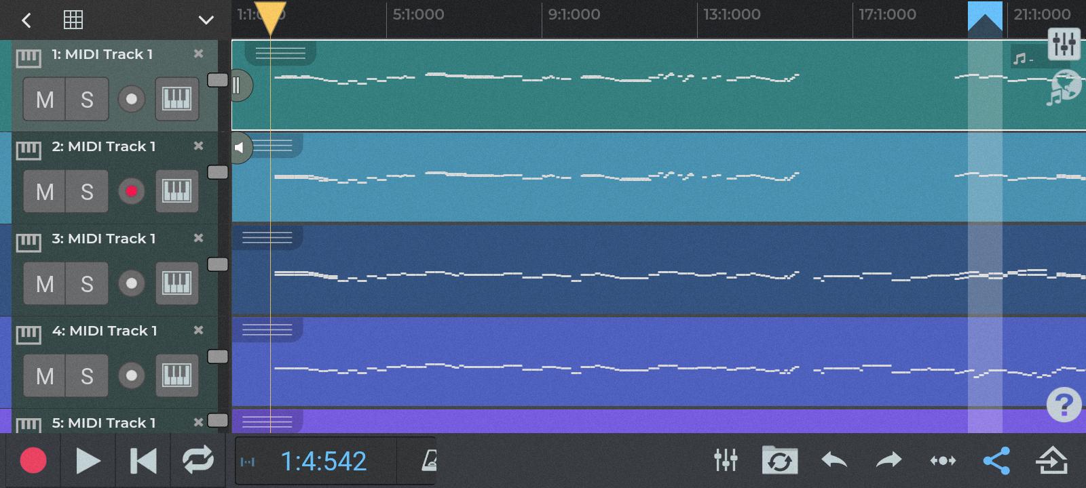This screenshot has height=488, width=1086.
Task: Select track 4 MIDI type icon
Action: (29, 335)
